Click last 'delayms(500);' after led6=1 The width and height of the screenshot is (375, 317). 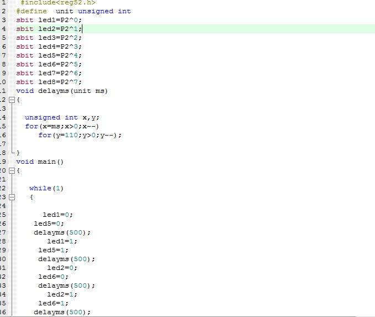62,312
